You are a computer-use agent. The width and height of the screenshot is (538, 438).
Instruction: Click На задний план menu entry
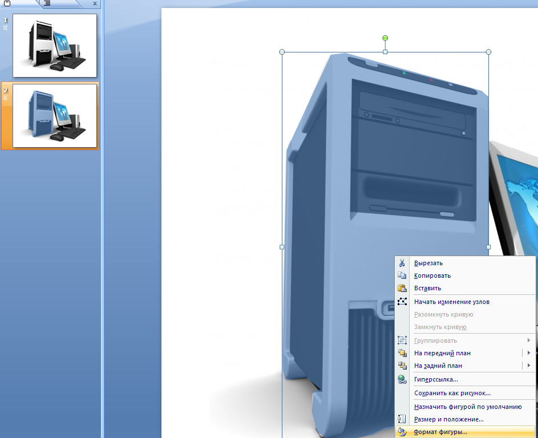point(438,366)
